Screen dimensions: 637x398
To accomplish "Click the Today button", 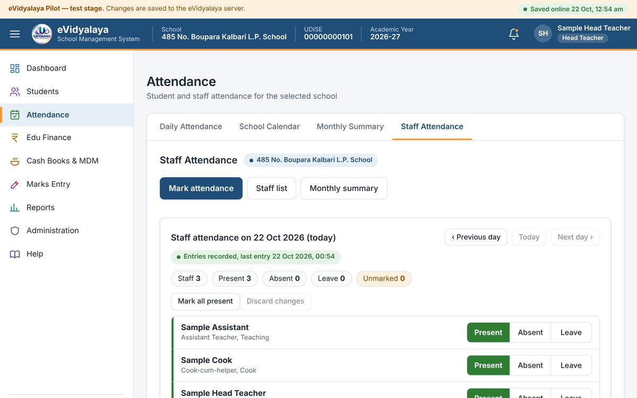I will tap(529, 237).
